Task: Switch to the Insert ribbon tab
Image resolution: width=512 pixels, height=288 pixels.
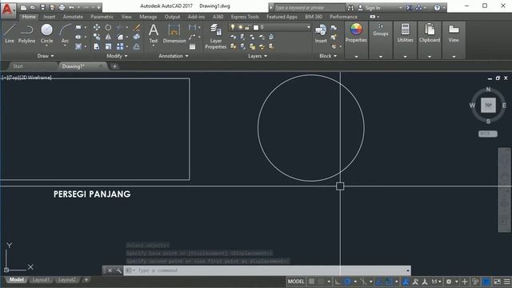Action: [50, 17]
